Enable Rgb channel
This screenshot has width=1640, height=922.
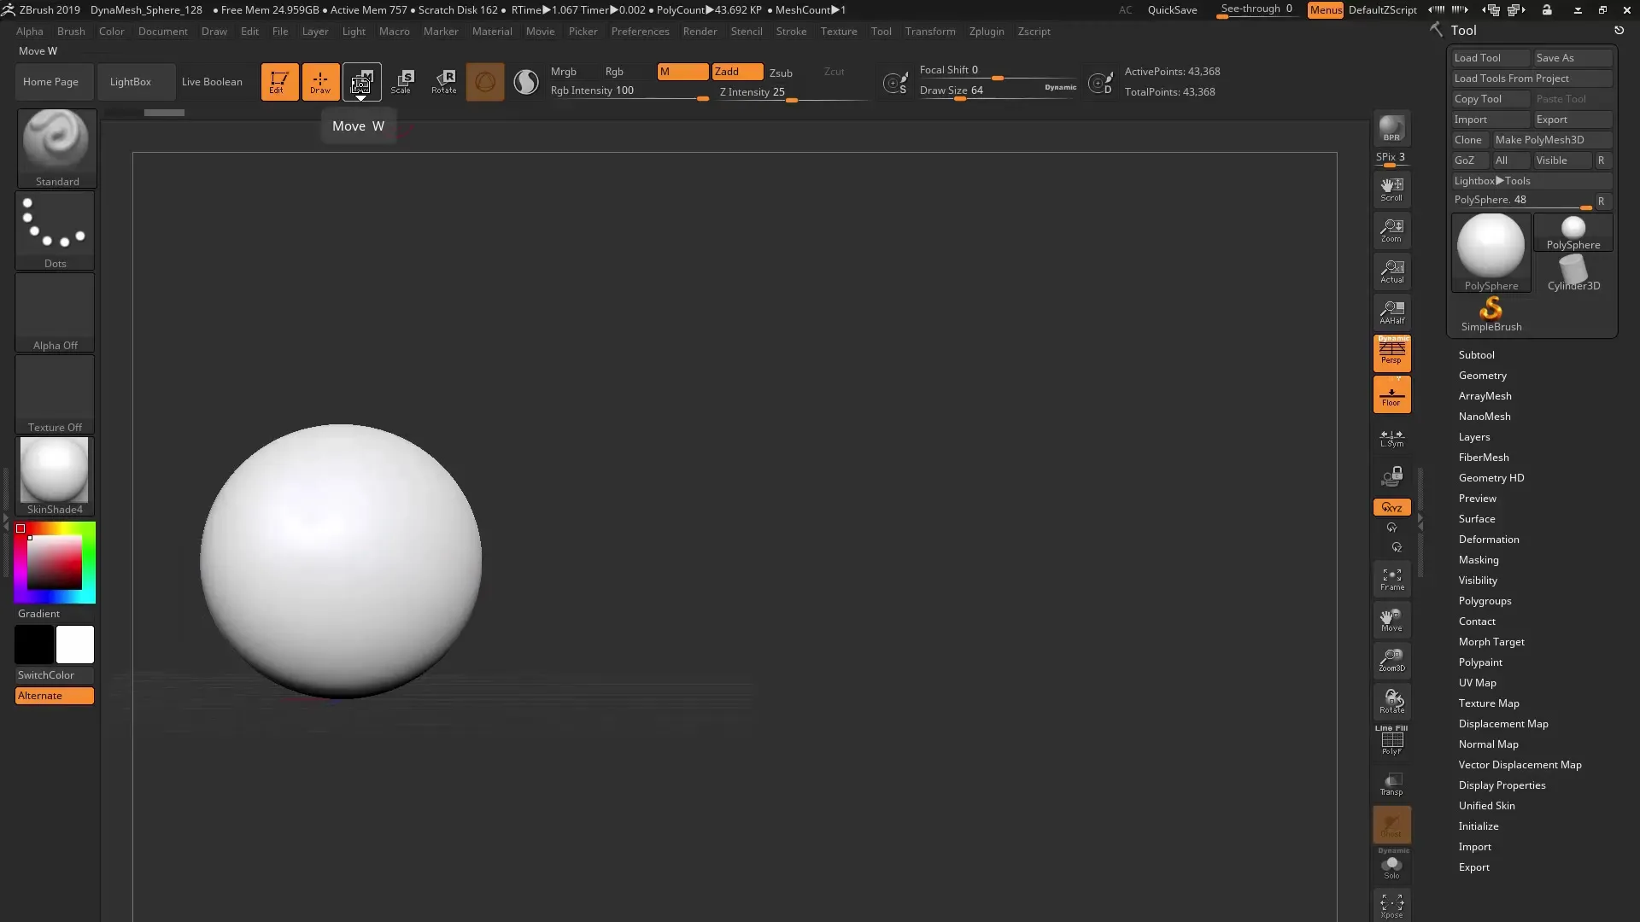pos(614,72)
